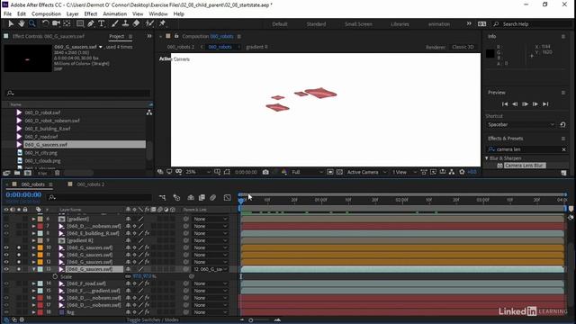Image resolution: width=576 pixels, height=324 pixels.
Task: Select the Selection arrow tool
Action: 11,23
